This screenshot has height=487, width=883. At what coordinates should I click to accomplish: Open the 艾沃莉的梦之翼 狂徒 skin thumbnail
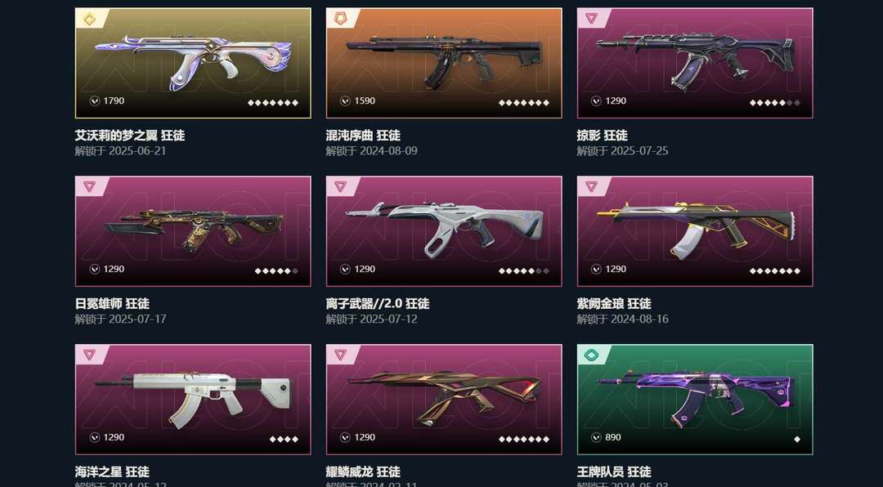(193, 63)
